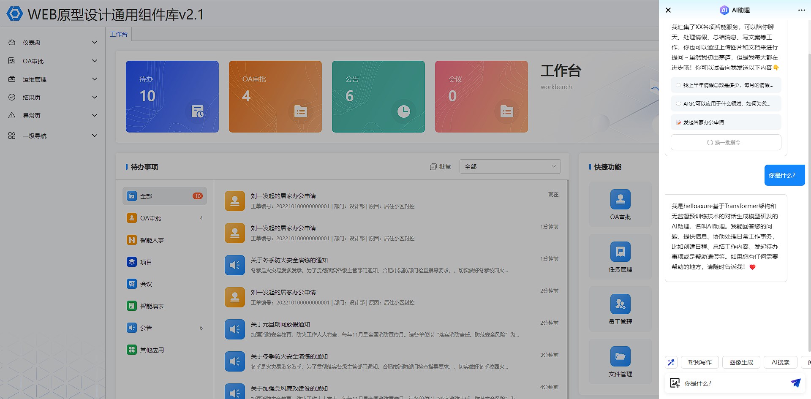Open the 文件管理 quick function icon
The width and height of the screenshot is (811, 399).
(x=620, y=357)
